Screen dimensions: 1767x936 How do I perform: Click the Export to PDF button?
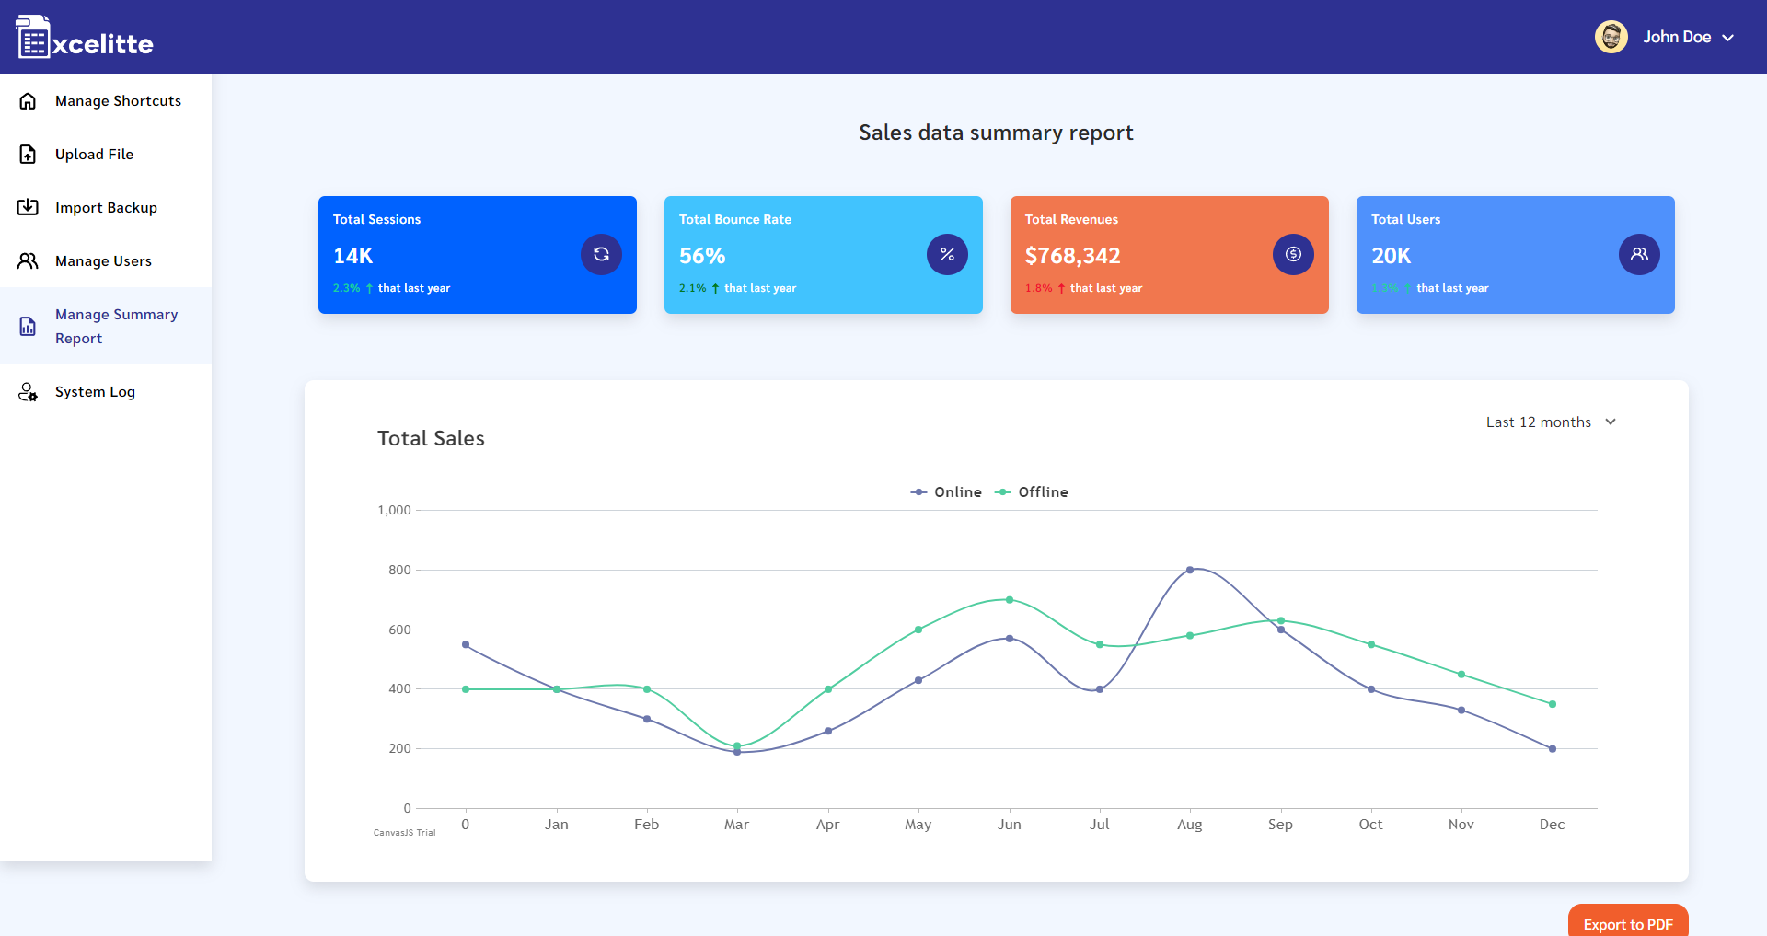(x=1627, y=924)
